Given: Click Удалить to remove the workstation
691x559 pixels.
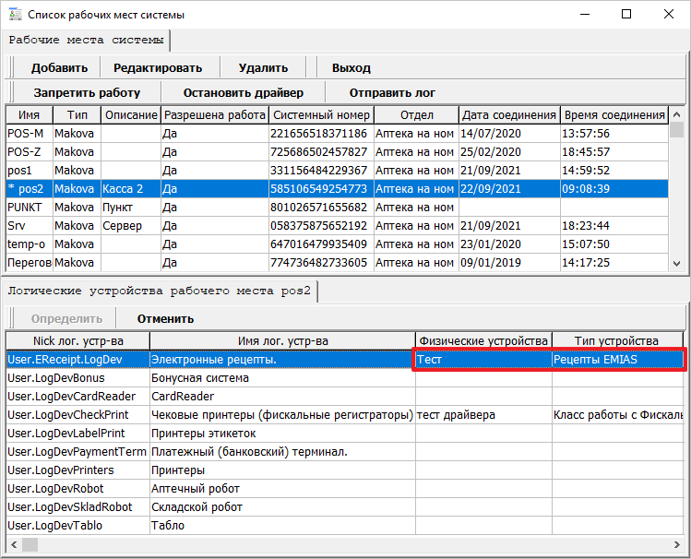Looking at the screenshot, I should click(263, 67).
